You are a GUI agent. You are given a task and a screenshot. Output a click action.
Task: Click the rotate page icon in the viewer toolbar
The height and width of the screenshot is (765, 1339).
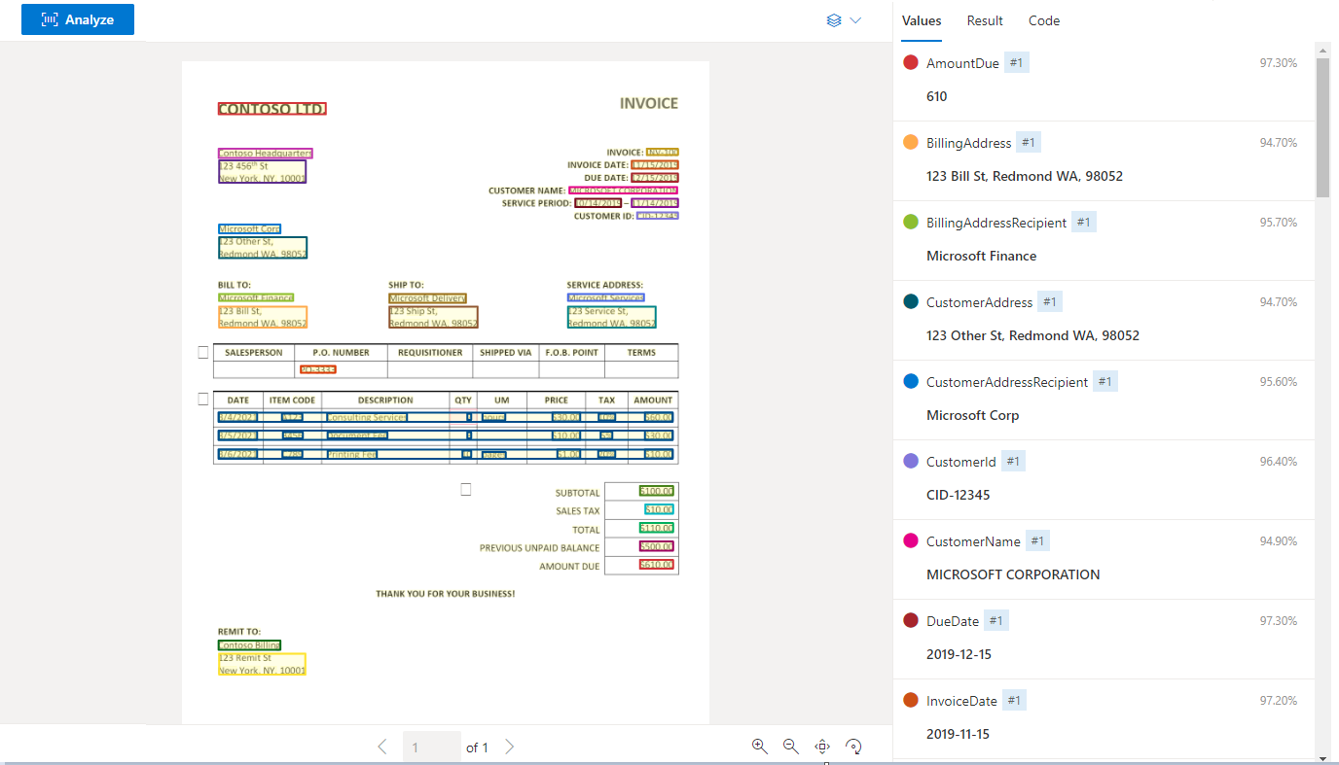(x=853, y=747)
